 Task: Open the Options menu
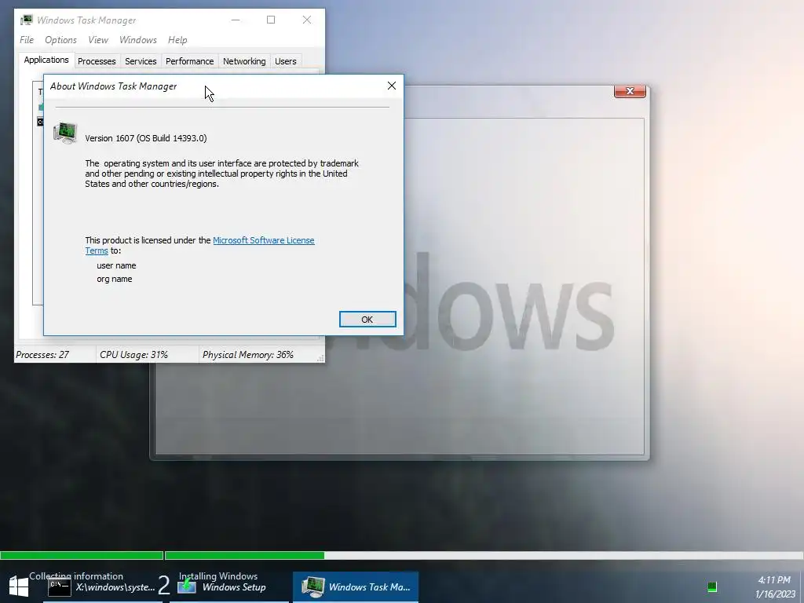click(x=60, y=40)
